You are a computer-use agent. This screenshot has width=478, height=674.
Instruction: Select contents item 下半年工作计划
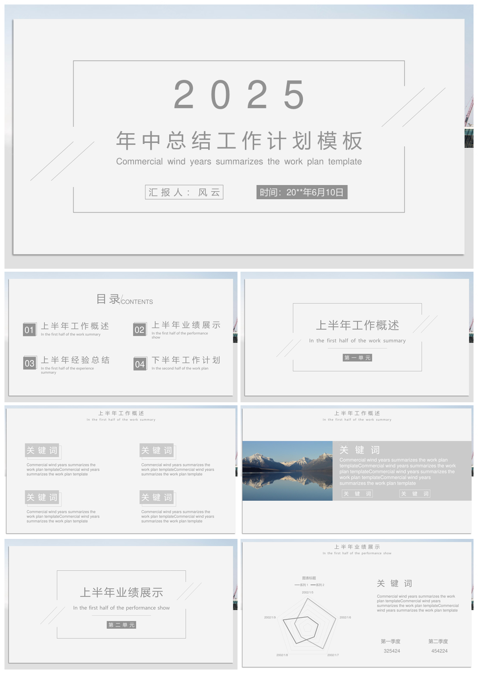tap(186, 360)
